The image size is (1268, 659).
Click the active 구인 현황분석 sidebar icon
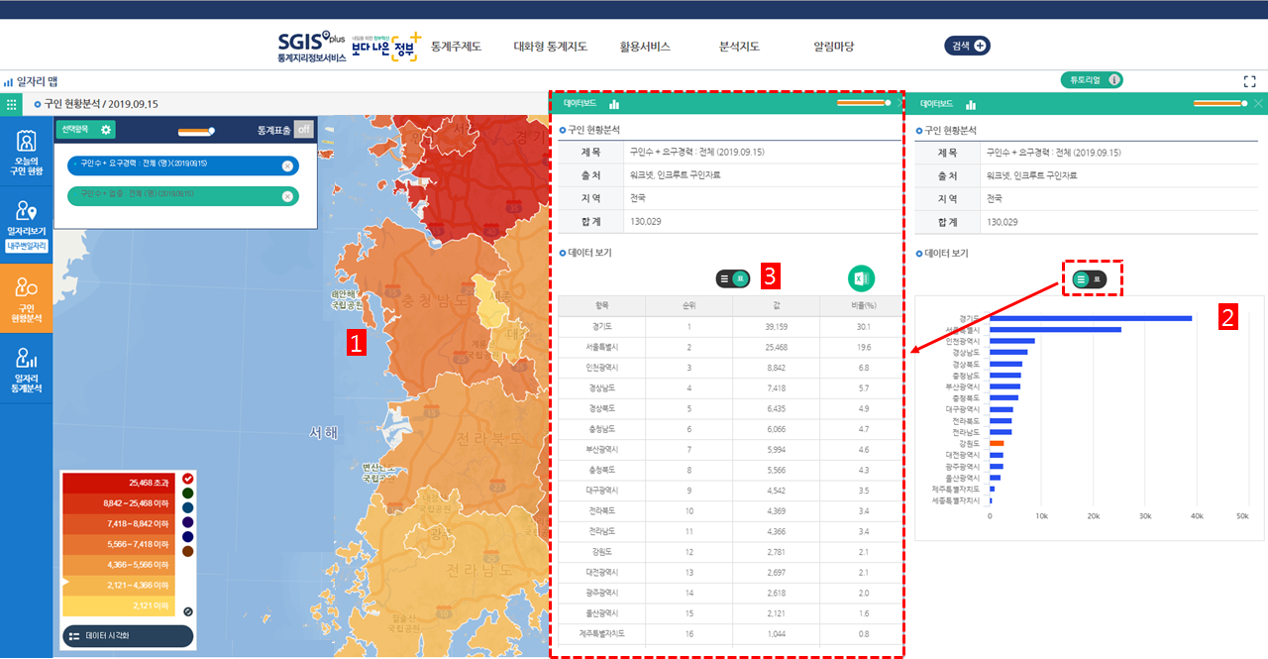click(27, 297)
